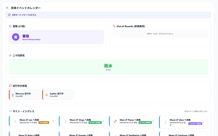This screenshot has width=218, height=136.
Task: Click the purple 翼 circle badge
Action: [16, 37]
